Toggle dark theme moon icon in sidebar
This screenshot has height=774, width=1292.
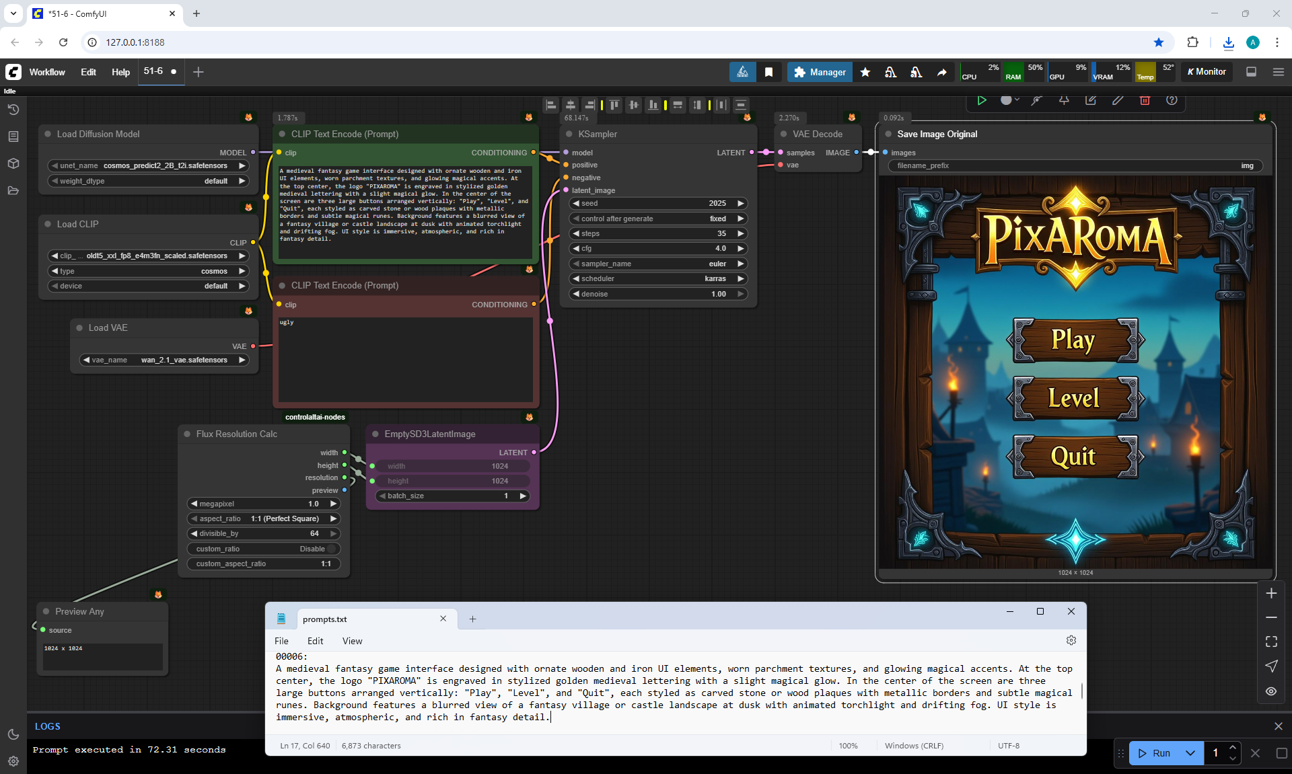tap(13, 734)
